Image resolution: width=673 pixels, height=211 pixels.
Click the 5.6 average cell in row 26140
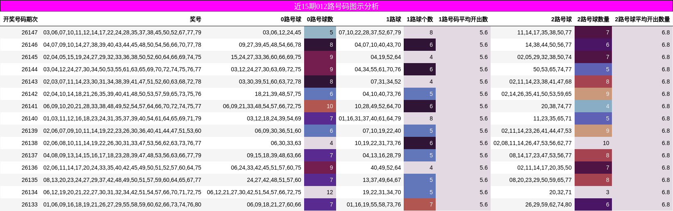coord(463,118)
